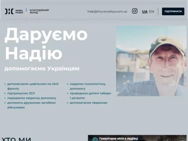The width and height of the screenshot is (188, 141).
Task: Open the Instagram icon link
Action: pos(134,11)
